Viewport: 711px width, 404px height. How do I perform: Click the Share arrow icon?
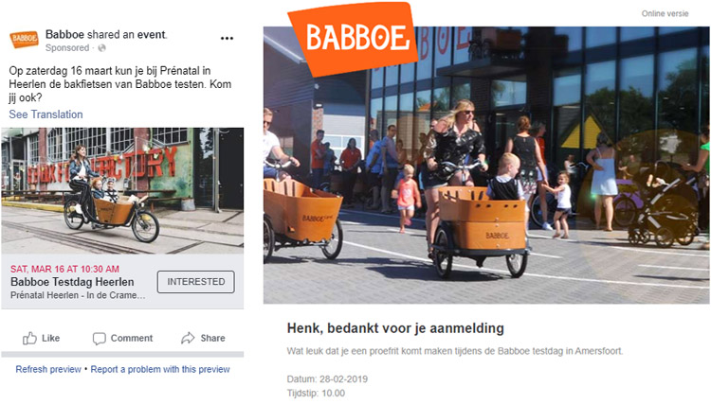[x=188, y=339]
